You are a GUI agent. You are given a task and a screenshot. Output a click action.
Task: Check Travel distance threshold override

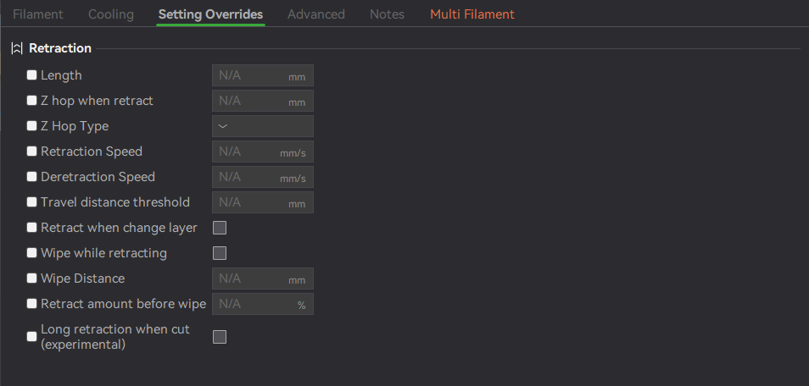click(x=32, y=202)
